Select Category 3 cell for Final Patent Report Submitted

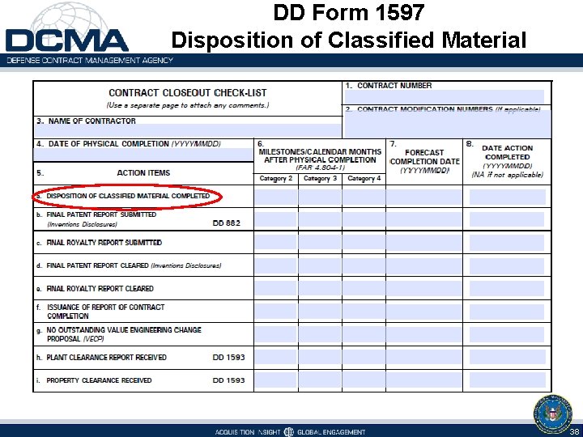(320, 219)
